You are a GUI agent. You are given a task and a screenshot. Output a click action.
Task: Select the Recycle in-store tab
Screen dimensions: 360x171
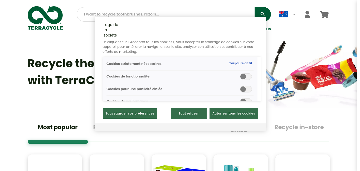pos(299,127)
